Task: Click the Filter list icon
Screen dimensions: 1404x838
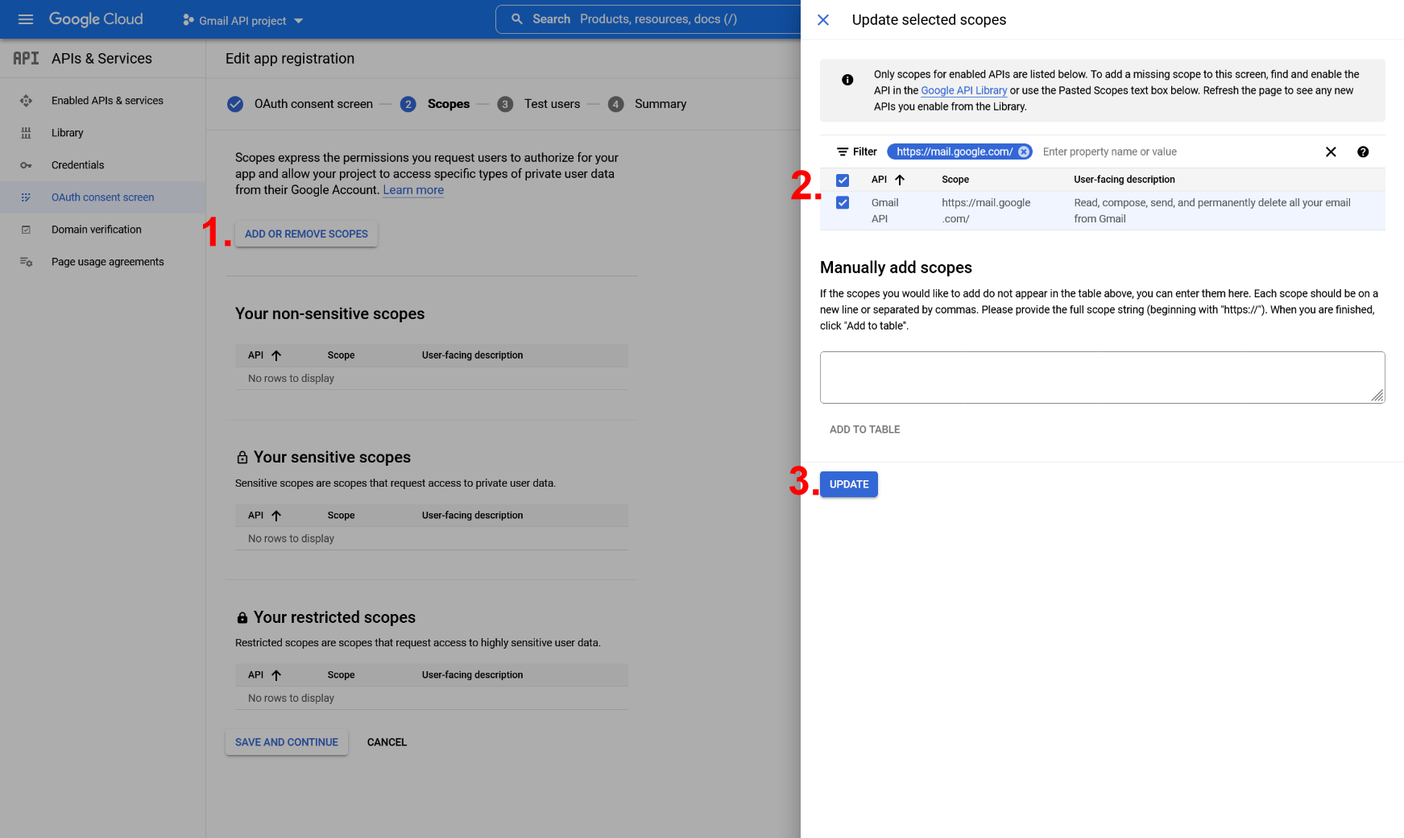Action: pyautogui.click(x=843, y=152)
